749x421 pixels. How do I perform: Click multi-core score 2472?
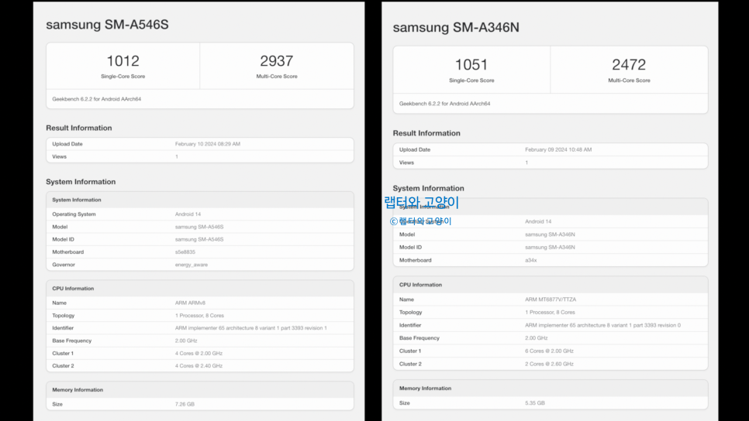point(629,64)
